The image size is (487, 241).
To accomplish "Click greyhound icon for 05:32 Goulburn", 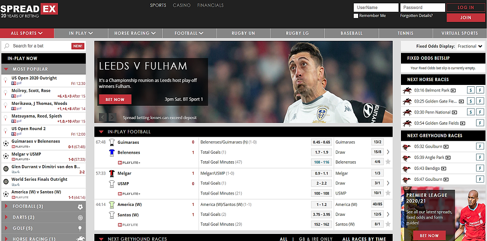I will pyautogui.click(x=407, y=147).
